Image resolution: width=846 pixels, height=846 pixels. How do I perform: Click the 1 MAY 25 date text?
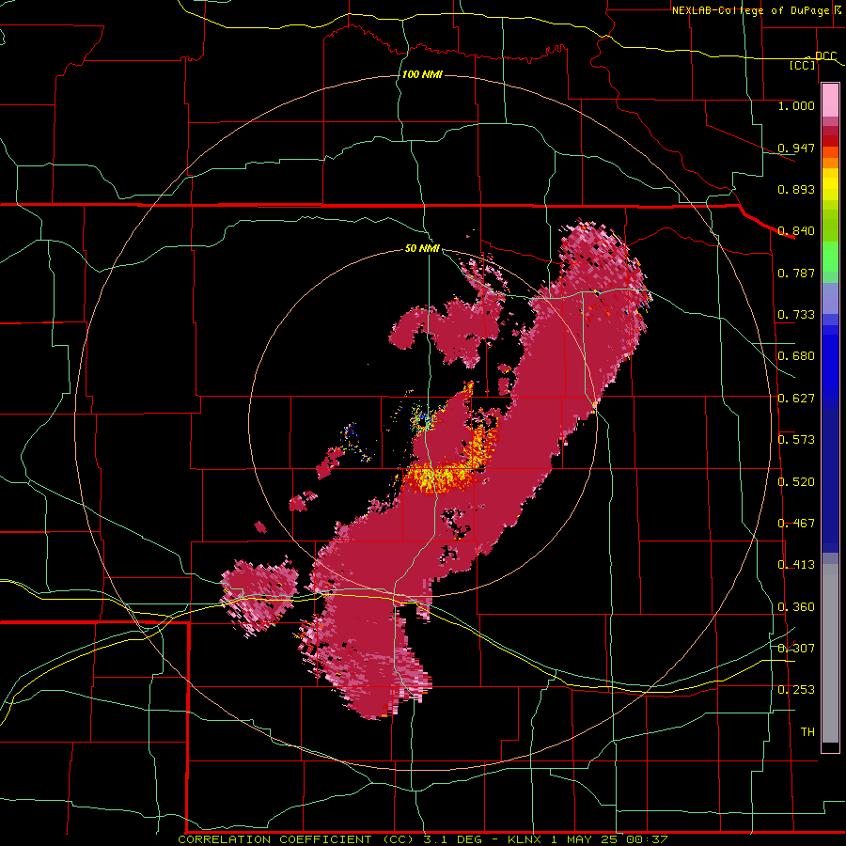pos(584,839)
